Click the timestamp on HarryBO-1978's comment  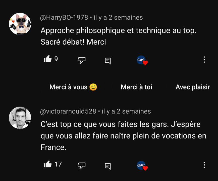[x=118, y=18]
